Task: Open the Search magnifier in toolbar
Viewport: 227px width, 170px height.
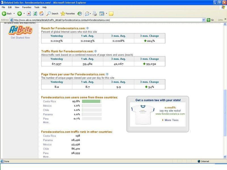Action: click(x=52, y=14)
